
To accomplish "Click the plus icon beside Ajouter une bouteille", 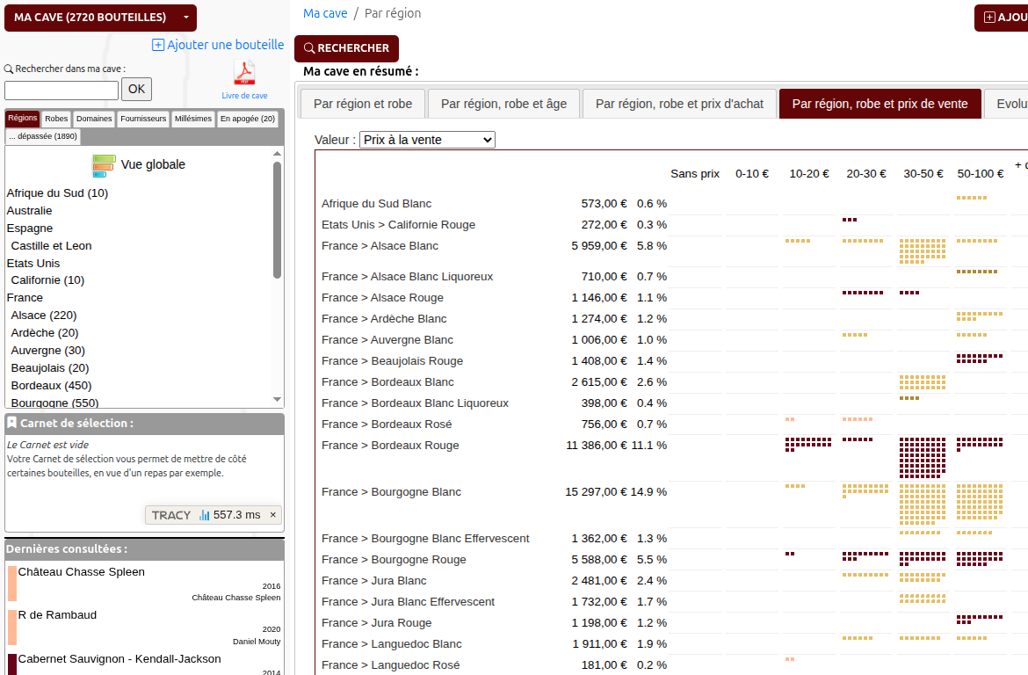I will (x=158, y=45).
